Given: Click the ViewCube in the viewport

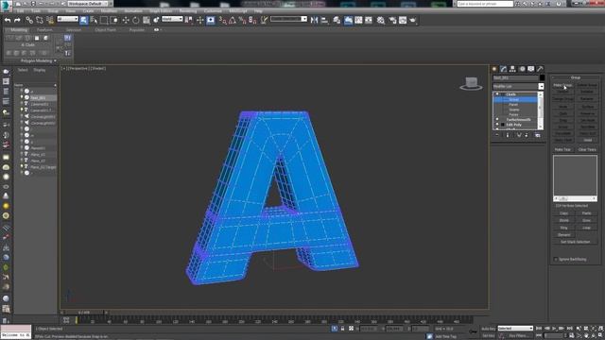Looking at the screenshot, I should [x=471, y=84].
